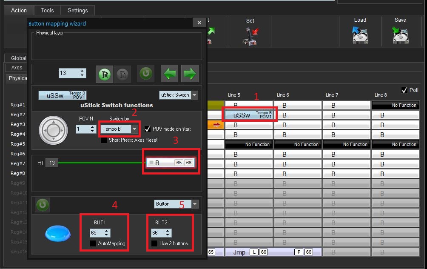Click the grey paste icon in wizard
This screenshot has height=269, width=427.
pos(122,74)
